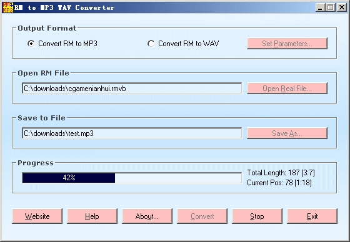Screen dimensions: 350x242
Task: Open the Website link button
Action: 37,216
